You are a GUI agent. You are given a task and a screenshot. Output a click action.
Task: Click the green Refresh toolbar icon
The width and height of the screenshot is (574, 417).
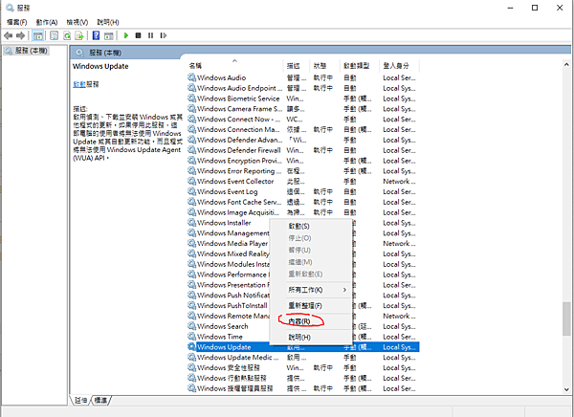pos(67,35)
